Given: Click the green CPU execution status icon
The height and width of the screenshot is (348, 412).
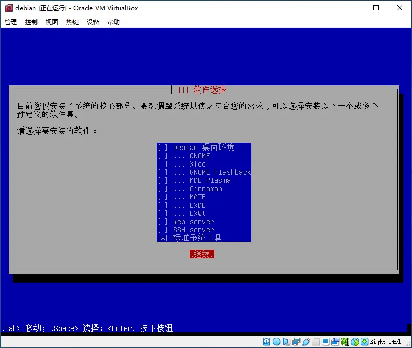Looking at the screenshot, I should pos(345,342).
